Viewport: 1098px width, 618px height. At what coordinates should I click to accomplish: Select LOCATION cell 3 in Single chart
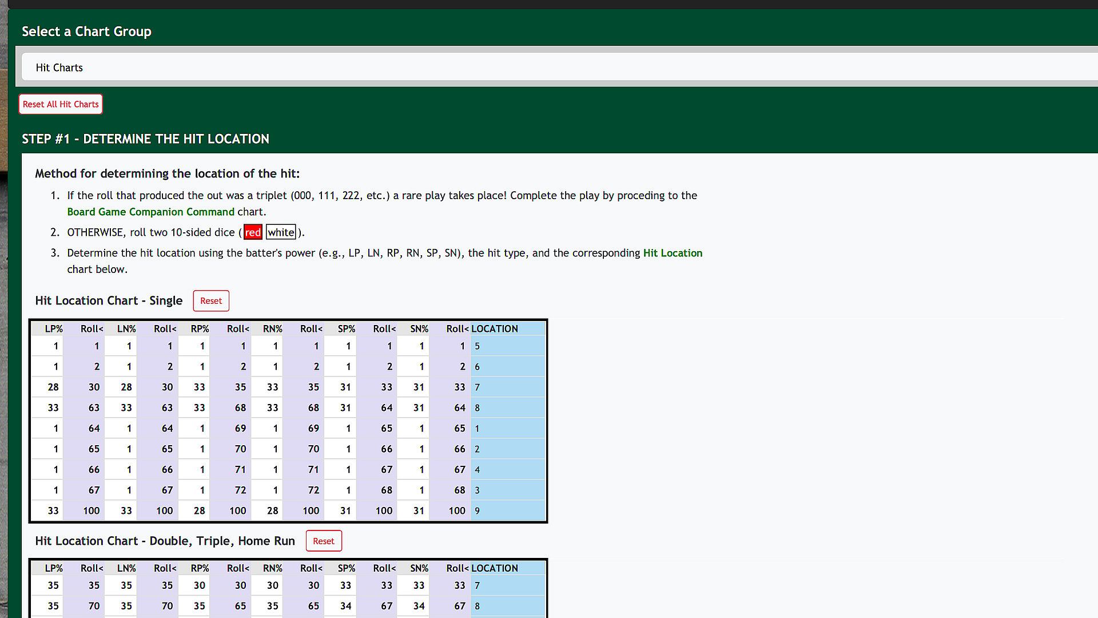507,490
